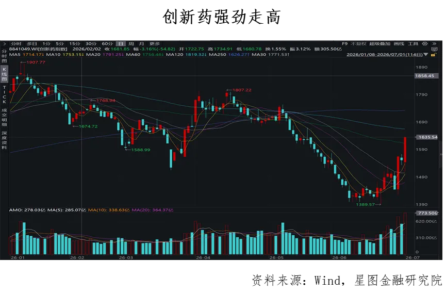The height and width of the screenshot is (293, 446).
Task: Click the F9 info shortcut
Action: [x=345, y=43]
